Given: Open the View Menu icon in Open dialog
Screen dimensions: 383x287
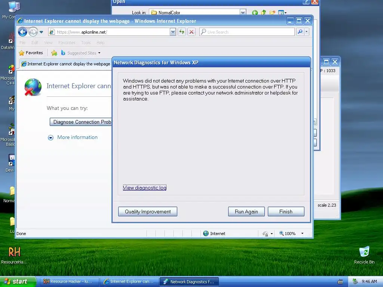Looking at the screenshot, I should pos(282,12).
